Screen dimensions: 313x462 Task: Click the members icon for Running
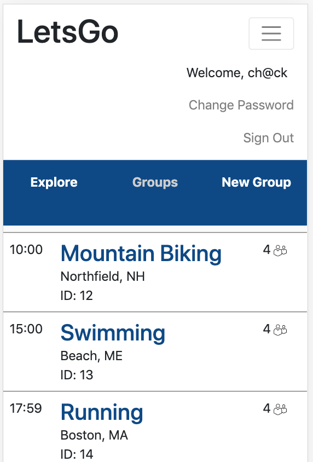[280, 409]
